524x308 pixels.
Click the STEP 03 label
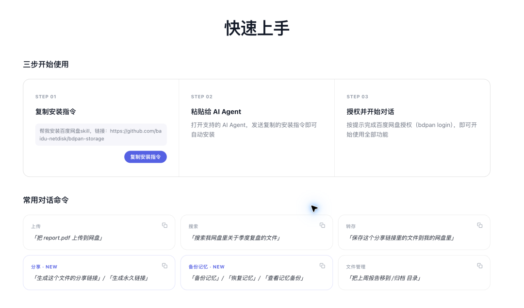[x=357, y=96]
